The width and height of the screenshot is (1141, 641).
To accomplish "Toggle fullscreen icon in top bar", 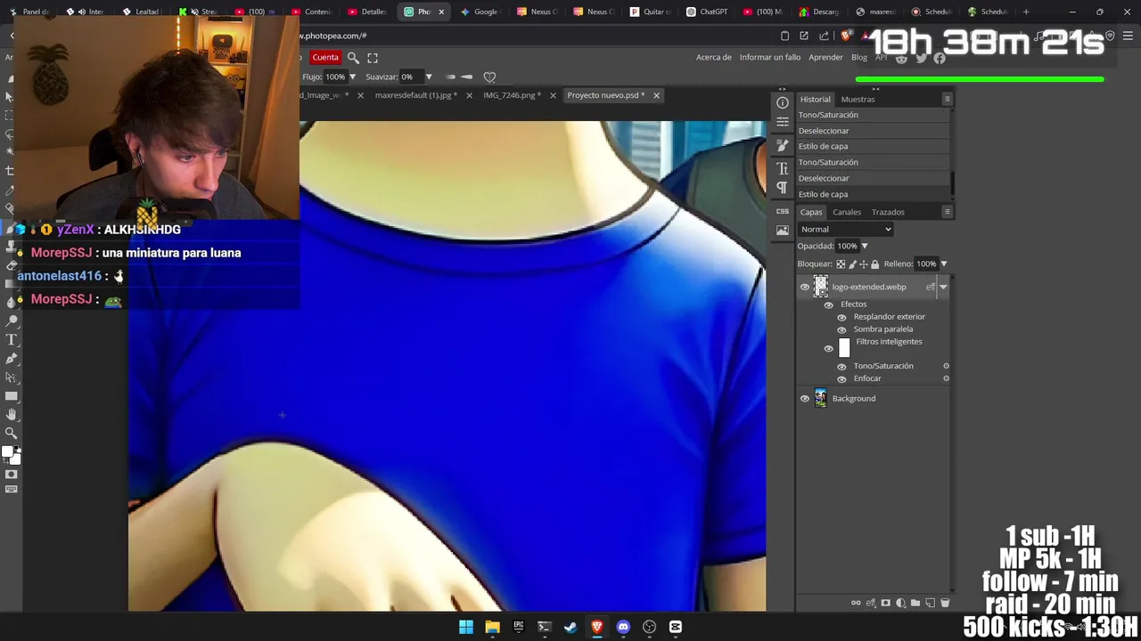I will [x=373, y=58].
